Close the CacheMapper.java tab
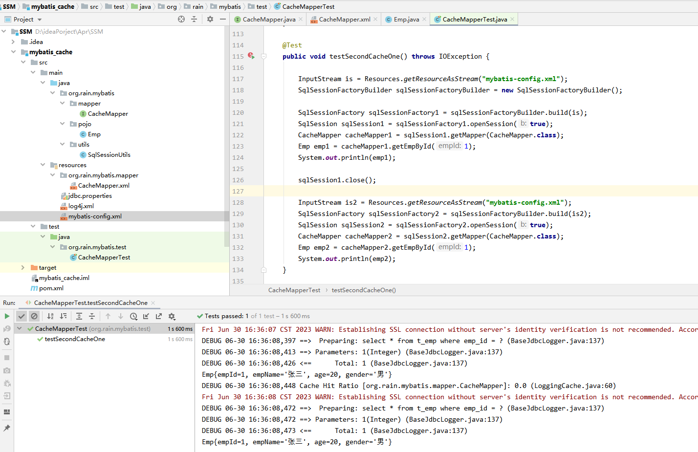Viewport: 698px width, 452px height. pyautogui.click(x=301, y=20)
